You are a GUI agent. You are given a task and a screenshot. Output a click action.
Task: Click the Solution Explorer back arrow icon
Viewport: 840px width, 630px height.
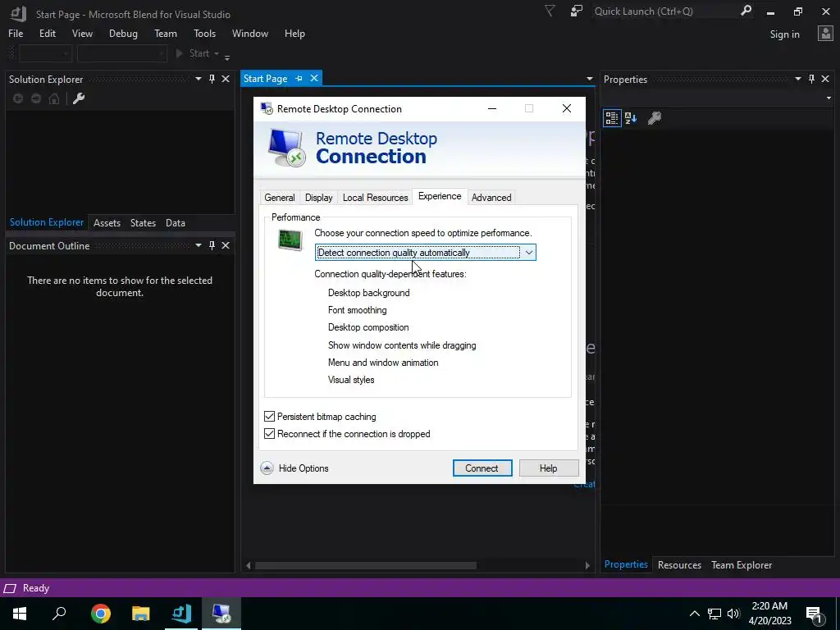coord(18,98)
